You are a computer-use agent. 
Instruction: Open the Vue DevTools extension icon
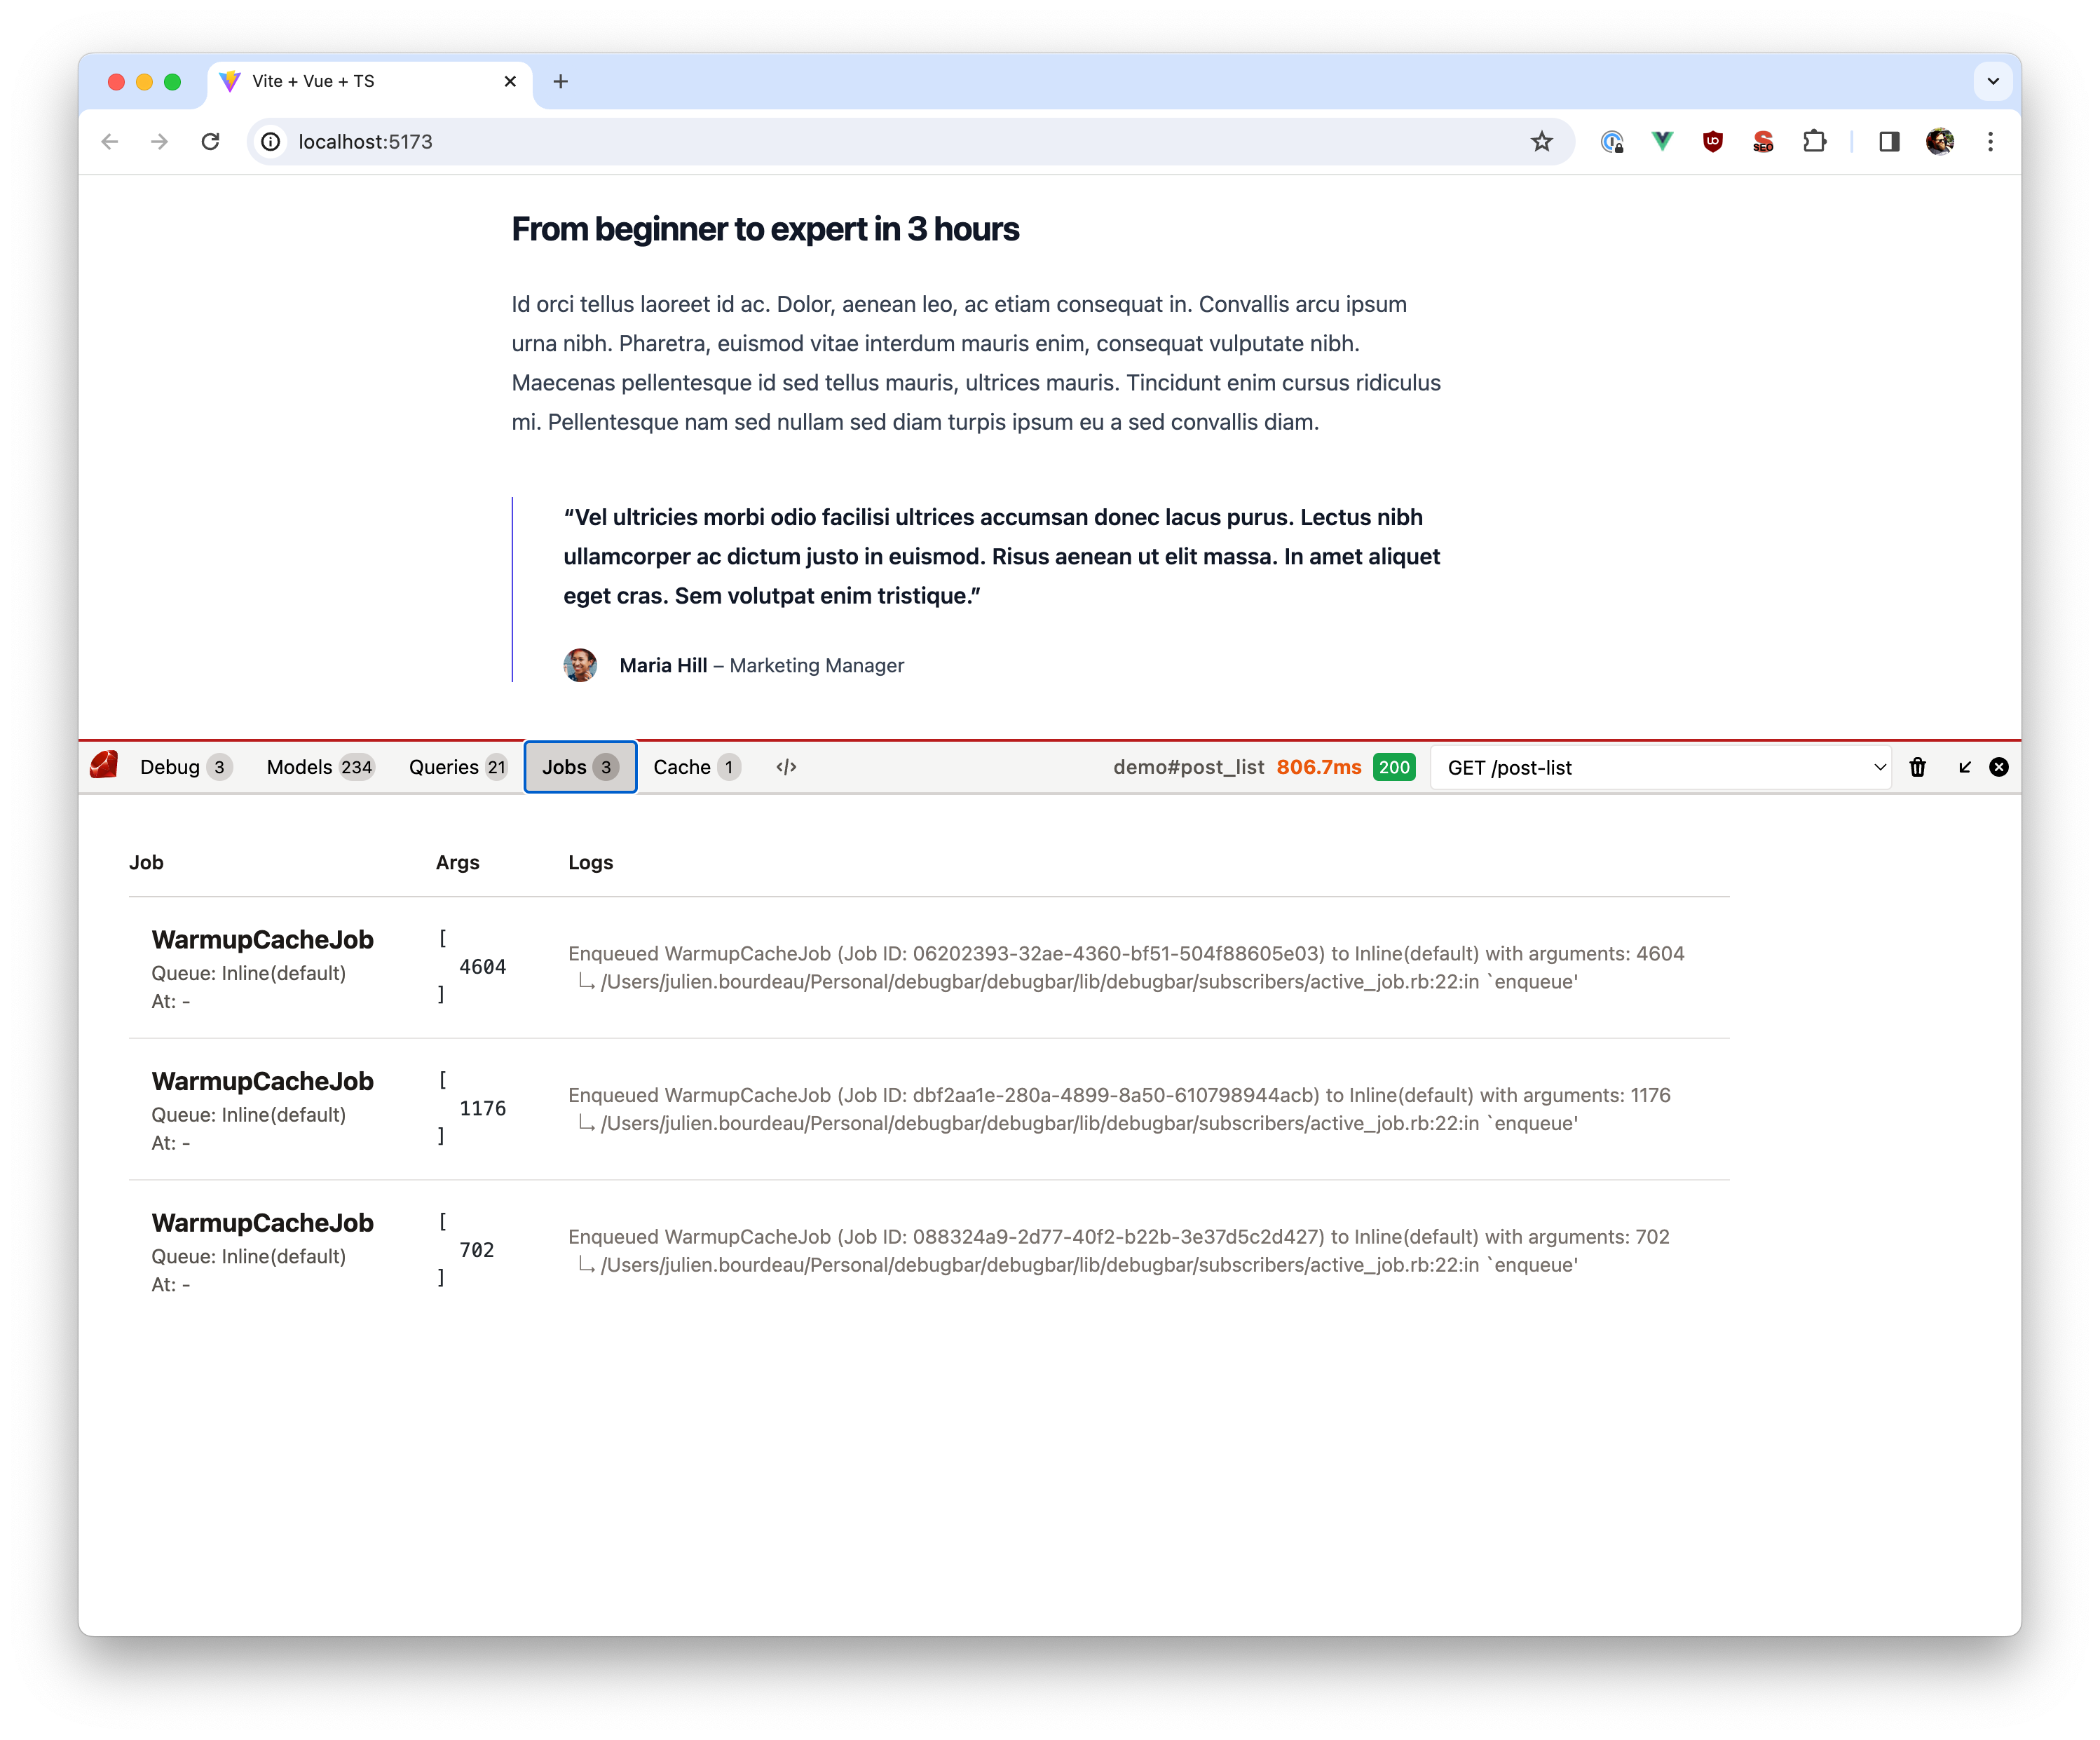(1662, 142)
